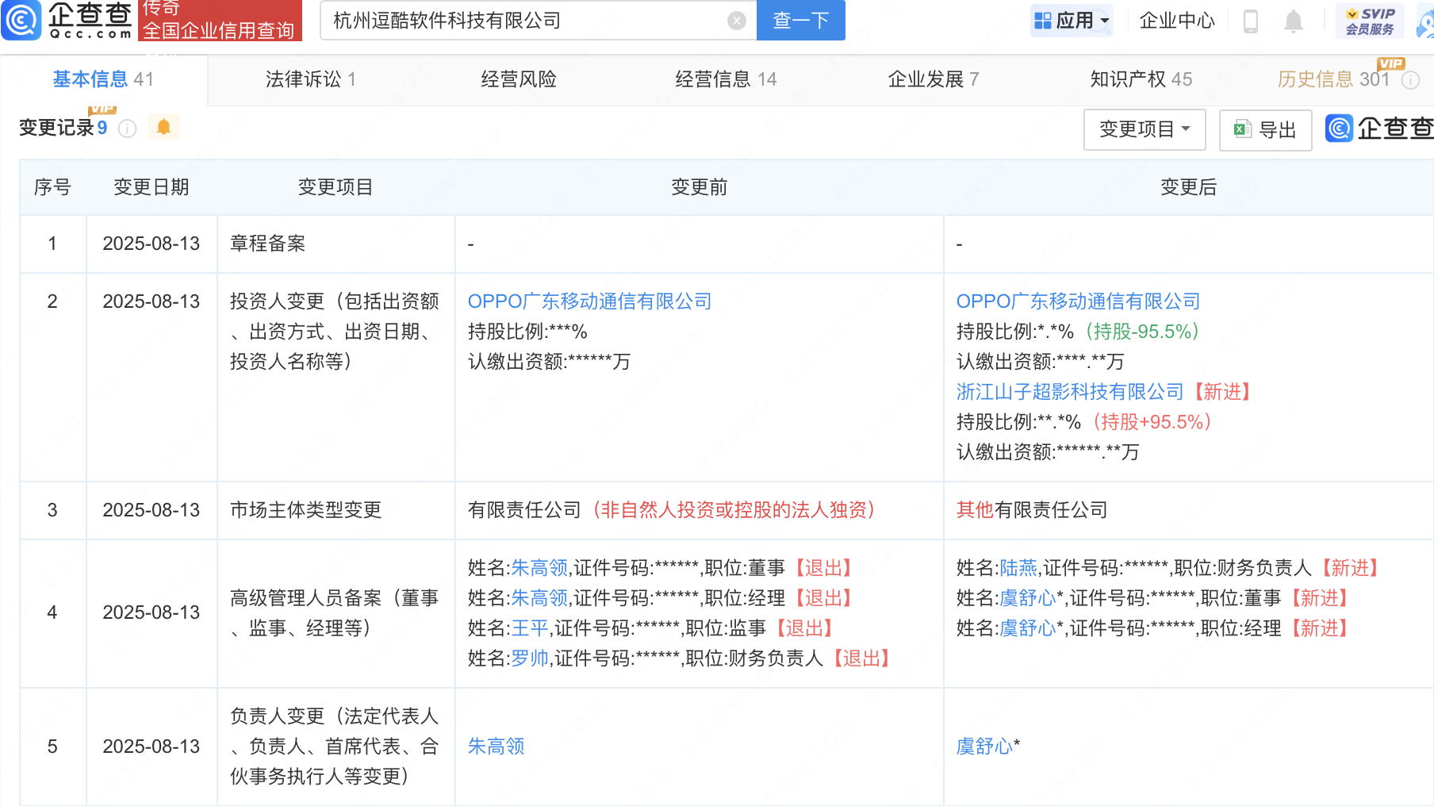
Task: Open 朱高领 link in row 5
Action: click(496, 747)
